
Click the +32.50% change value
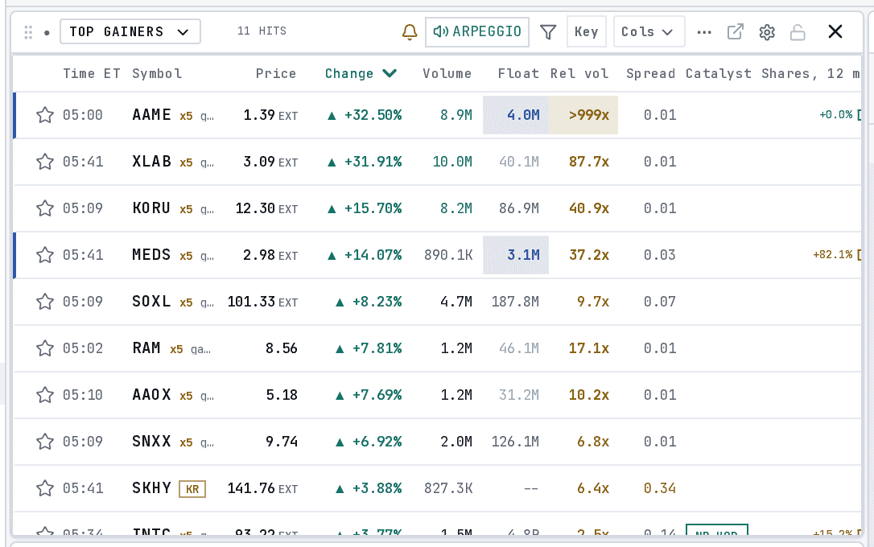tap(373, 115)
